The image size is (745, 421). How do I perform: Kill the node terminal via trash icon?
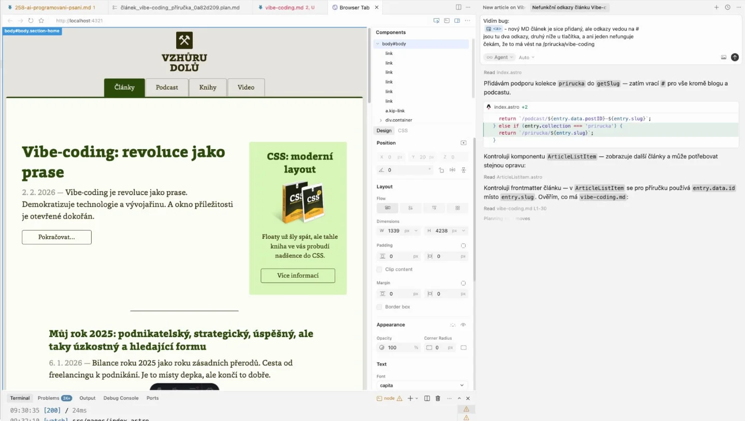point(437,398)
